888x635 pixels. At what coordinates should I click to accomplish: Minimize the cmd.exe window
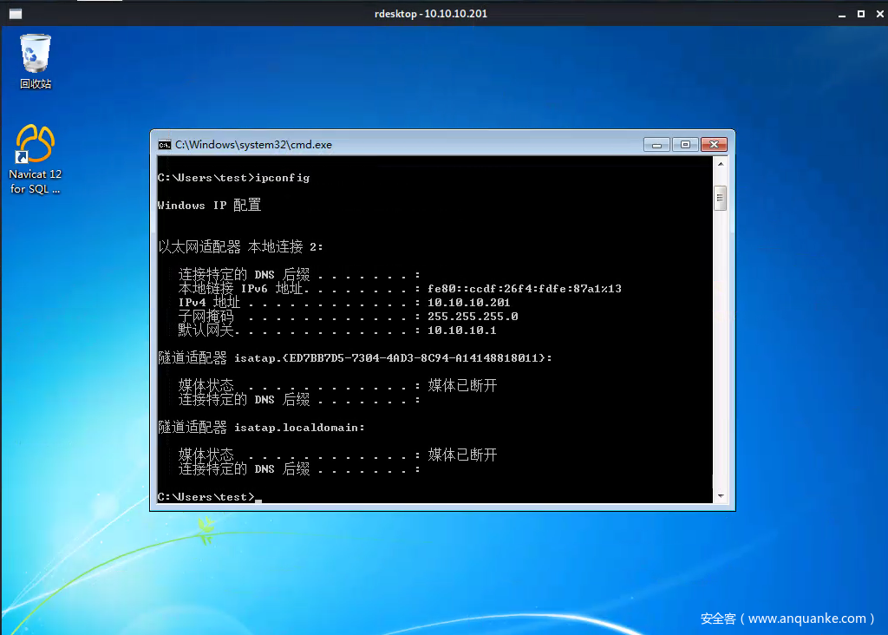(x=656, y=144)
